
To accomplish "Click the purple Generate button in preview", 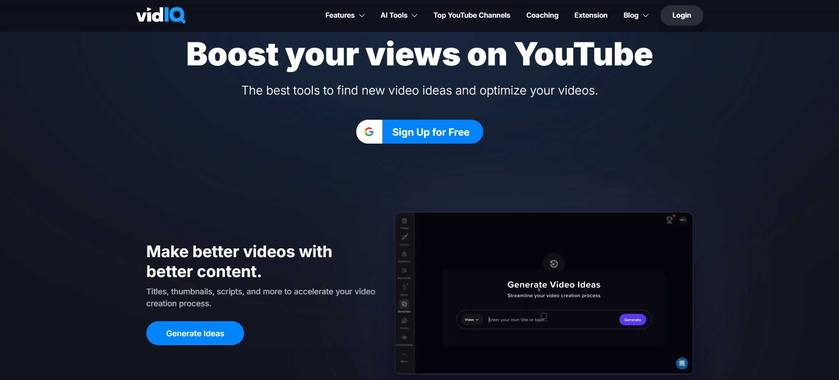I will 633,319.
